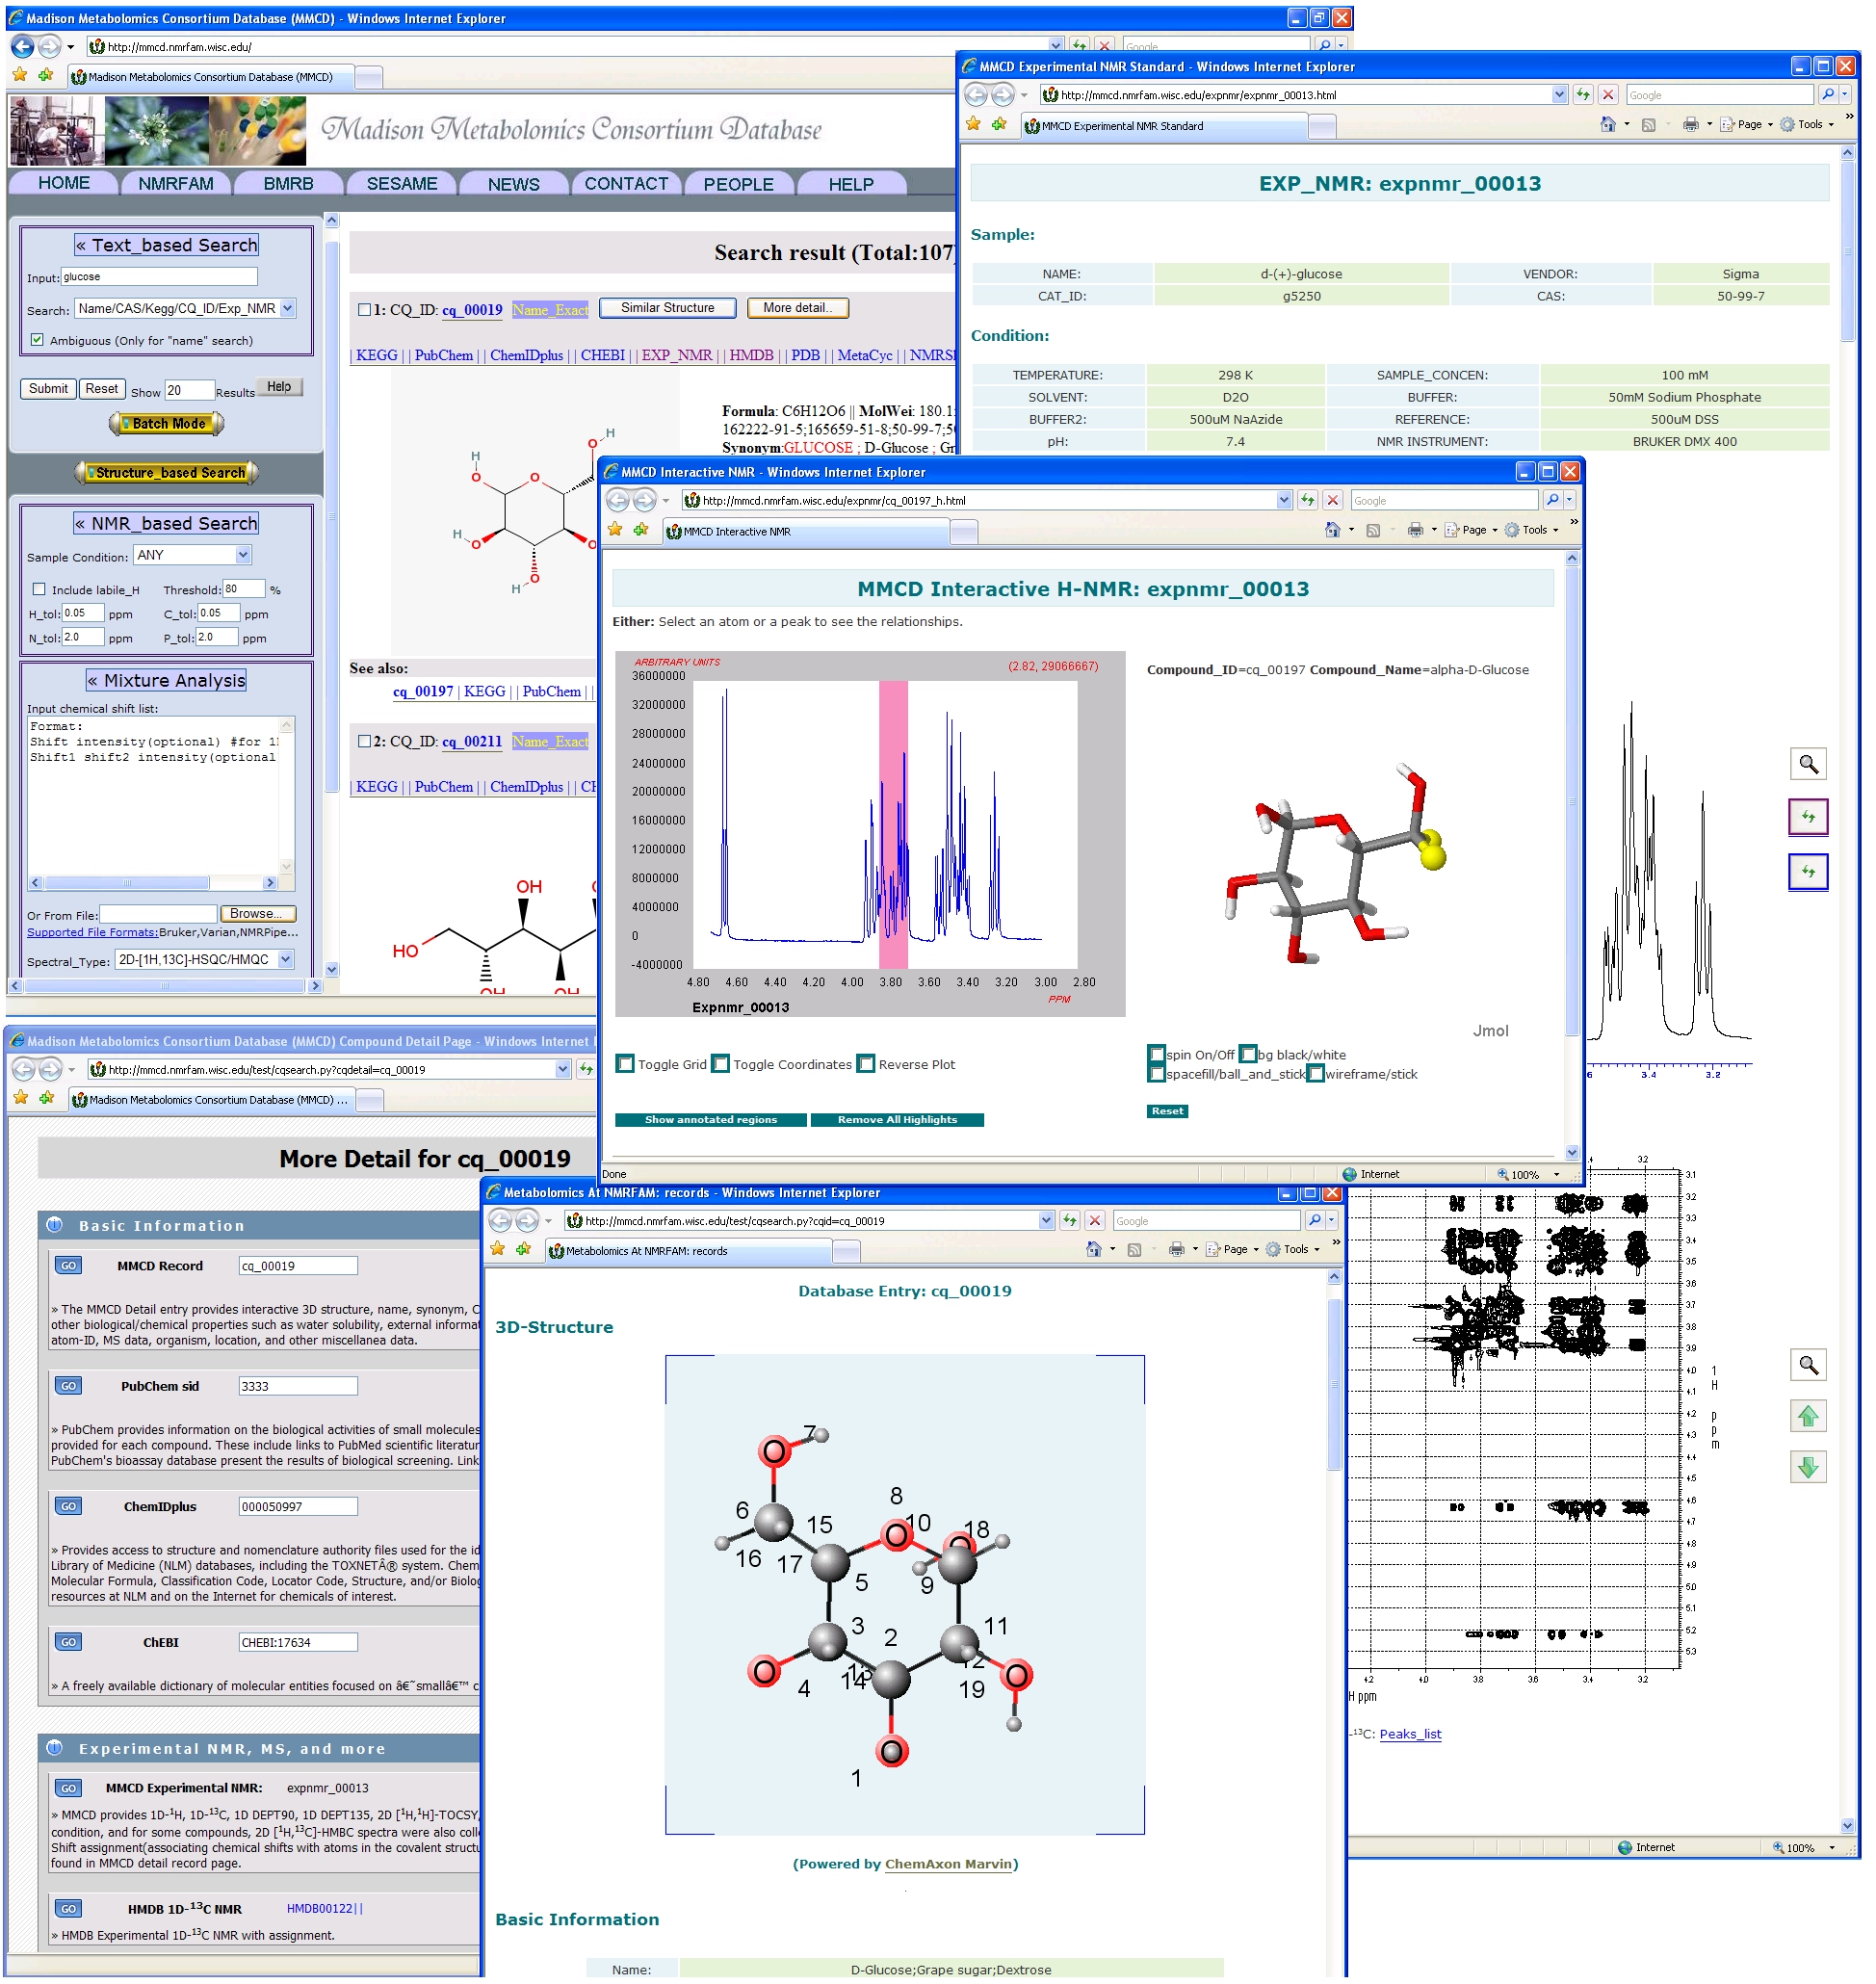Go to the PEOPLE navigation tab
Image resolution: width=1876 pixels, height=1984 pixels.
click(738, 184)
